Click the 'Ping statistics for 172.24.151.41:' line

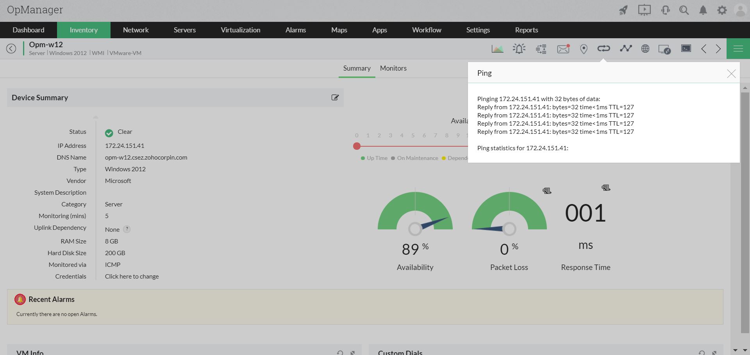(523, 148)
